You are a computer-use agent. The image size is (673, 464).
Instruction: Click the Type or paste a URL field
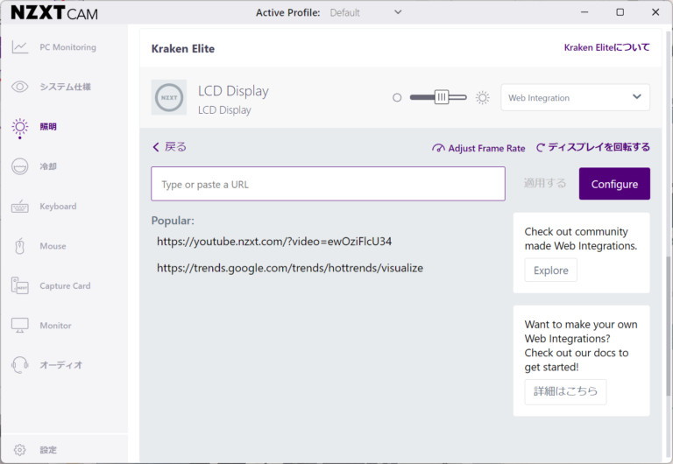click(328, 185)
